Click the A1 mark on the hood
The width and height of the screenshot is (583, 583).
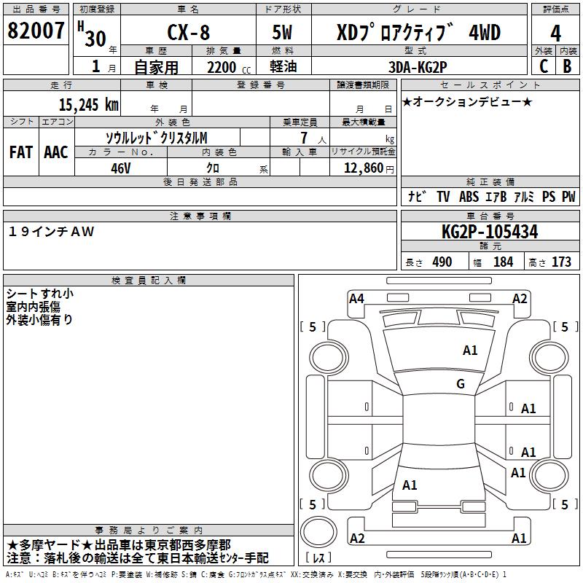[x=470, y=351]
